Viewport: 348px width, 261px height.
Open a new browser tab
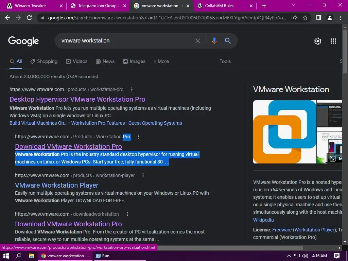click(x=264, y=6)
